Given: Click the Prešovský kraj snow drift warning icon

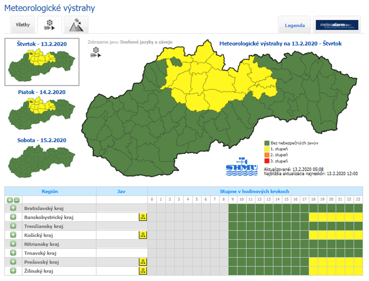Looking at the screenshot, I should tap(143, 262).
